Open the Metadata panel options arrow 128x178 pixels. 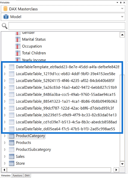[x=117, y=3]
